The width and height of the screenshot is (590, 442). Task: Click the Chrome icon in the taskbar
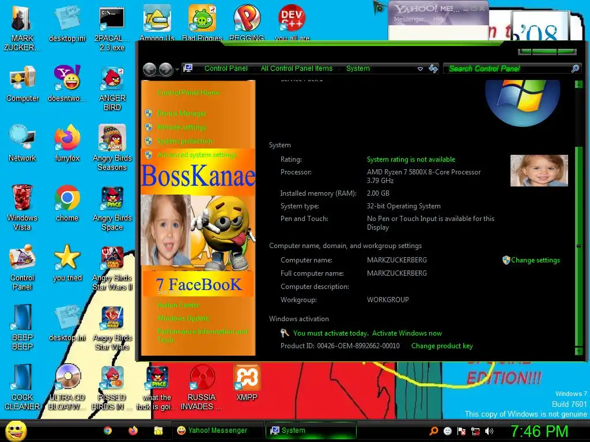108,430
